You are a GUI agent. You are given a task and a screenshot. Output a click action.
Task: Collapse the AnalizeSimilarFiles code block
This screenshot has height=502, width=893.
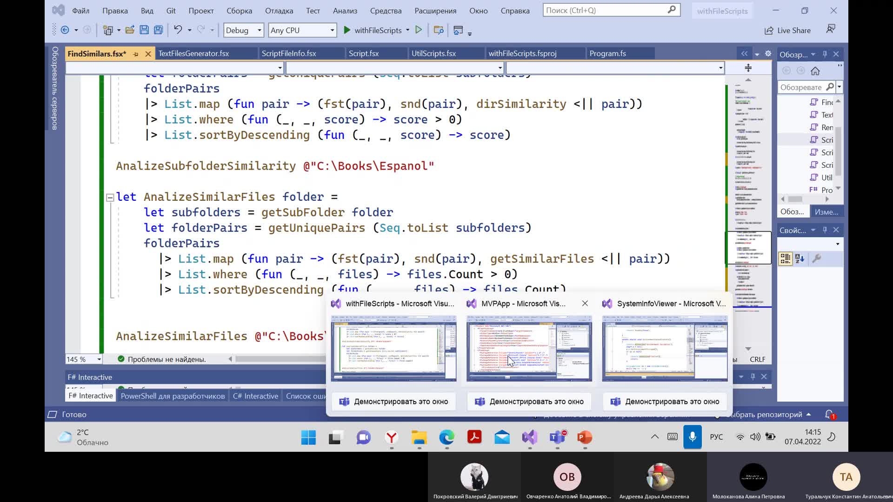coord(110,198)
